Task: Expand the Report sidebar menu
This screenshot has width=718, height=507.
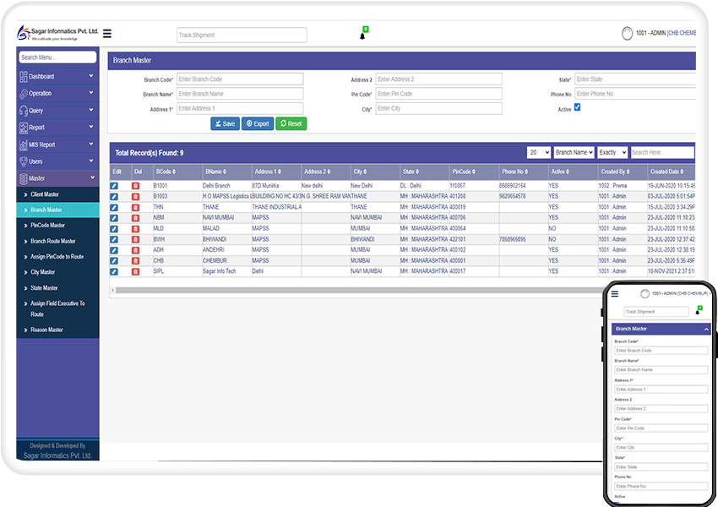Action: 57,127
